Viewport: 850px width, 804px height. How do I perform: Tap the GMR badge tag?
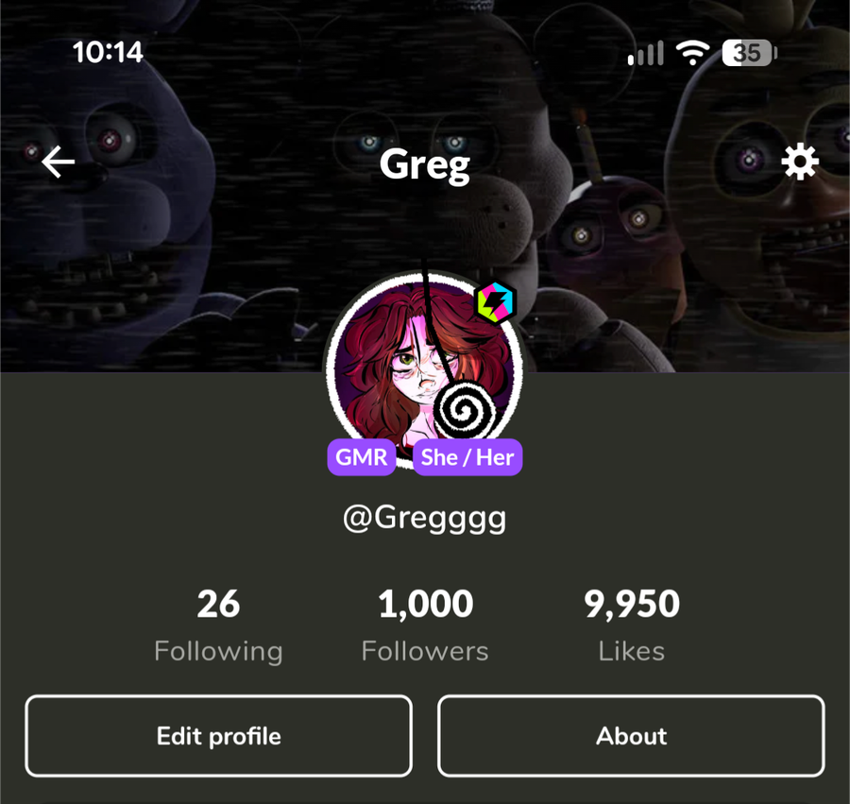click(361, 457)
